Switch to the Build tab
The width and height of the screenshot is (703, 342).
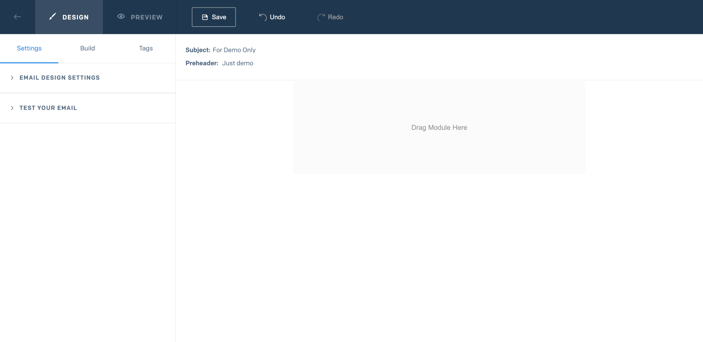click(87, 48)
